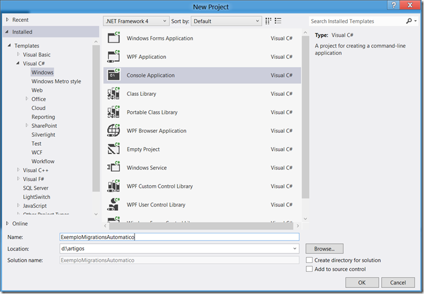The image size is (424, 294).
Task: Close the New Project dialog
Action: 410,5
